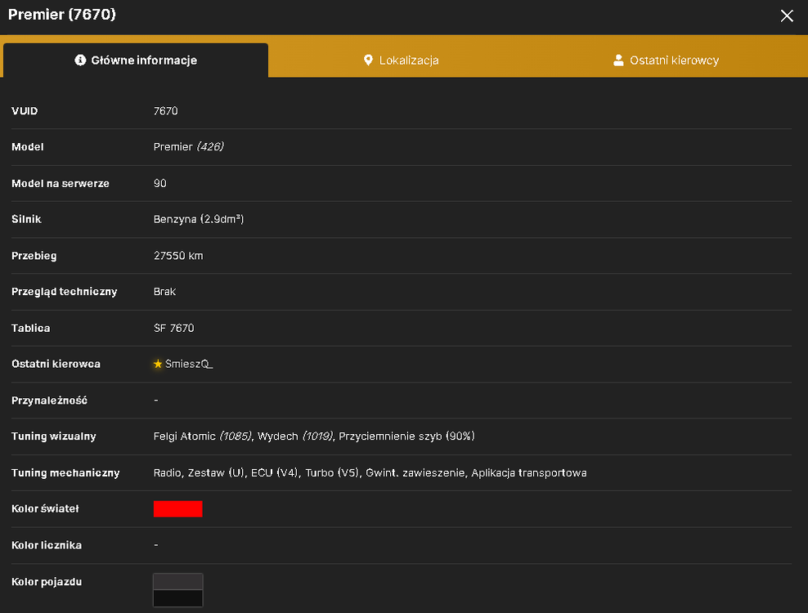
Task: Select the Przegląd techniczny value Brak
Action: pyautogui.click(x=164, y=292)
